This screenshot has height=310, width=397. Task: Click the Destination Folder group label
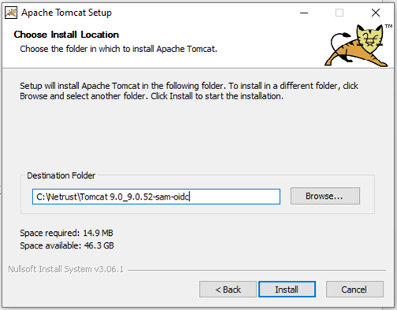[61, 175]
